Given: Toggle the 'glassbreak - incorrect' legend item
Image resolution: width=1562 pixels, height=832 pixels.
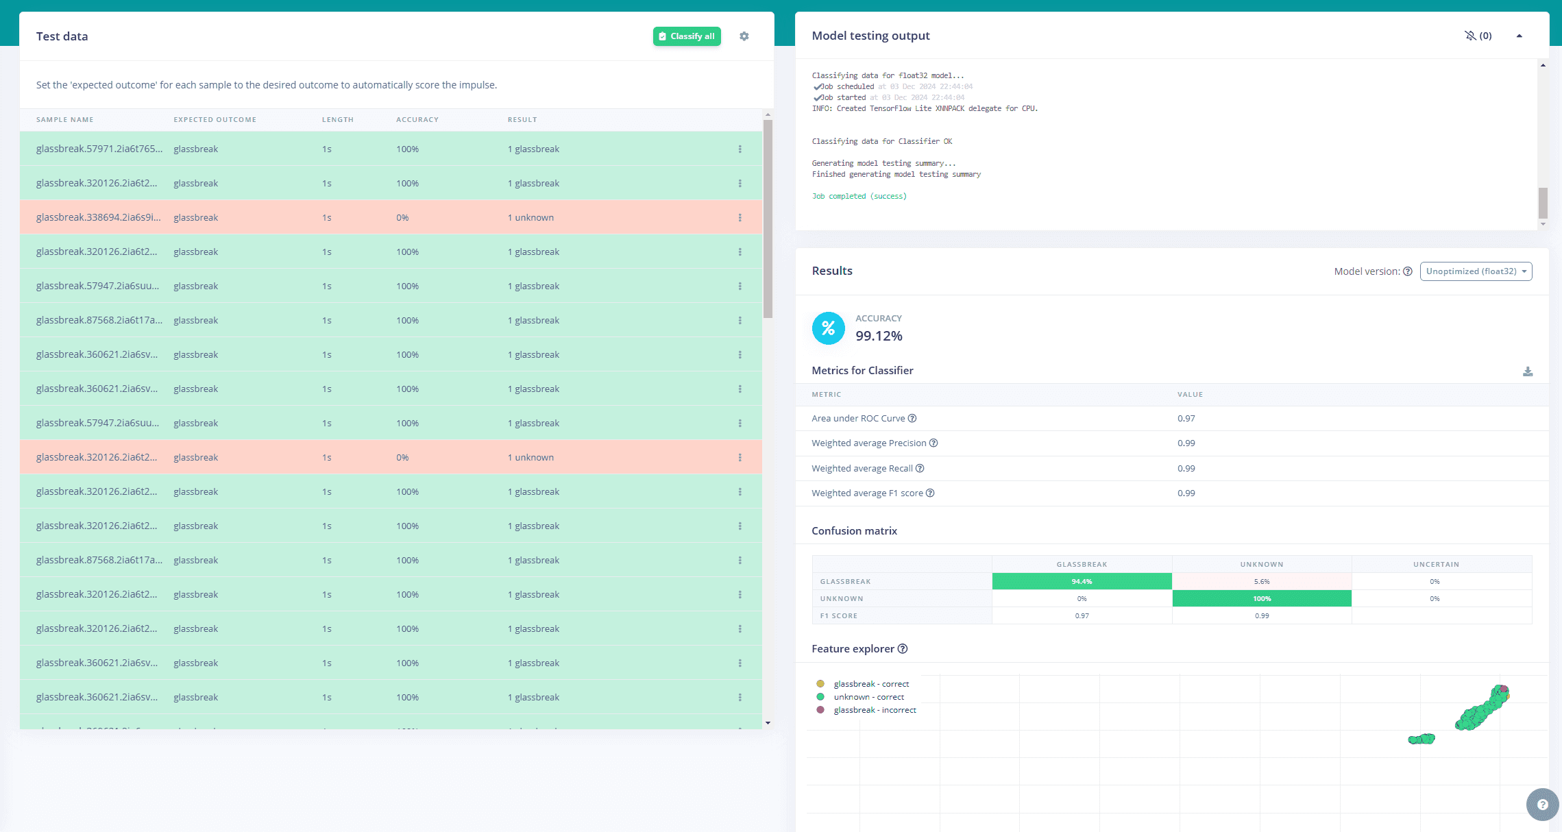Looking at the screenshot, I should point(874,710).
